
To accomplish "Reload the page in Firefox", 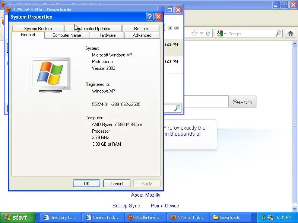I will point(208,33).
